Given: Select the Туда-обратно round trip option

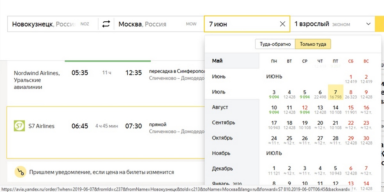Looking at the screenshot, I should click(x=275, y=44).
